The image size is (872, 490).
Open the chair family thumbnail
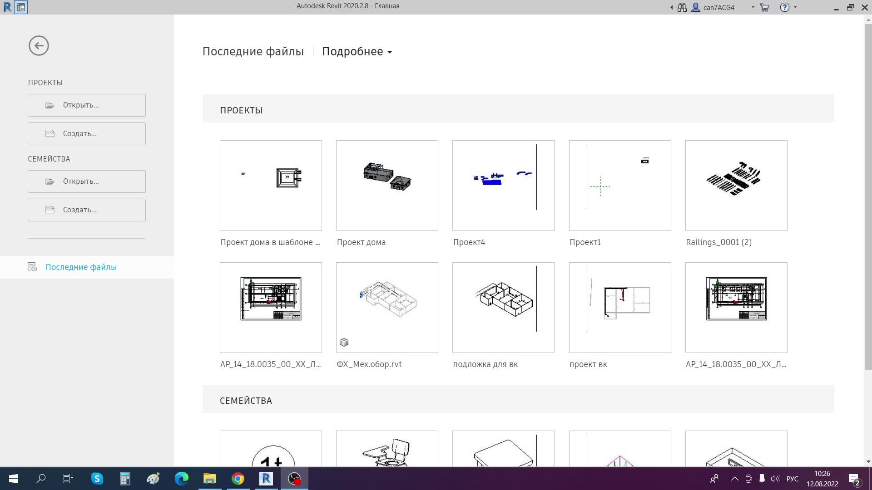[x=387, y=448]
